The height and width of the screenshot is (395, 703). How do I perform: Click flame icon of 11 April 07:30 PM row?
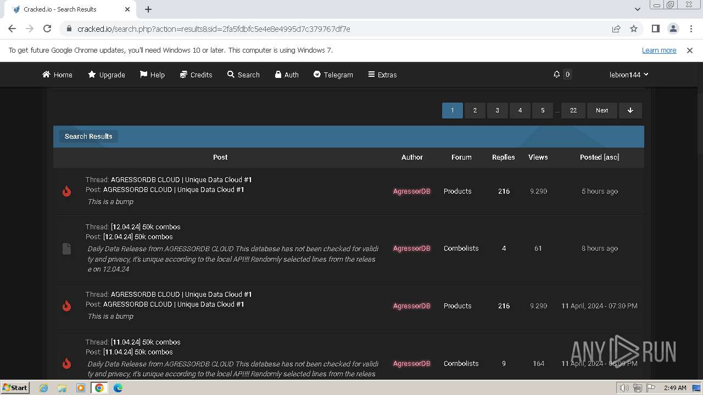(x=66, y=306)
